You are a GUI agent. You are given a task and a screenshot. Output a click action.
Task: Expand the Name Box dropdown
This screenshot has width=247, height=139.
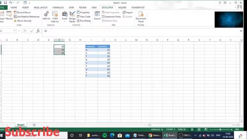point(14,31)
